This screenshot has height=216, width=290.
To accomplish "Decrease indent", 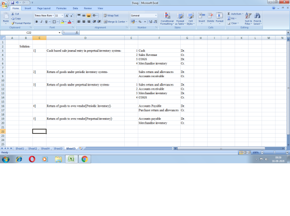I will [94, 22].
